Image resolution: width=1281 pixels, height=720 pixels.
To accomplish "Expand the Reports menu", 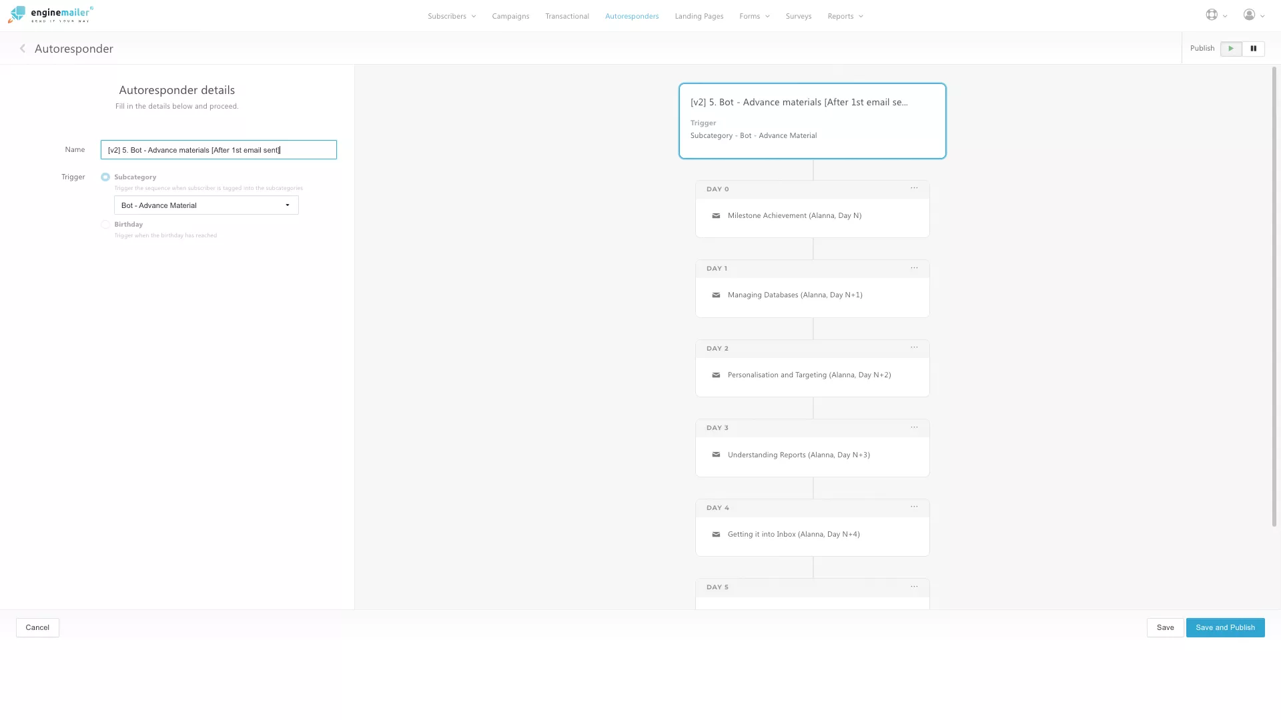I will point(845,16).
